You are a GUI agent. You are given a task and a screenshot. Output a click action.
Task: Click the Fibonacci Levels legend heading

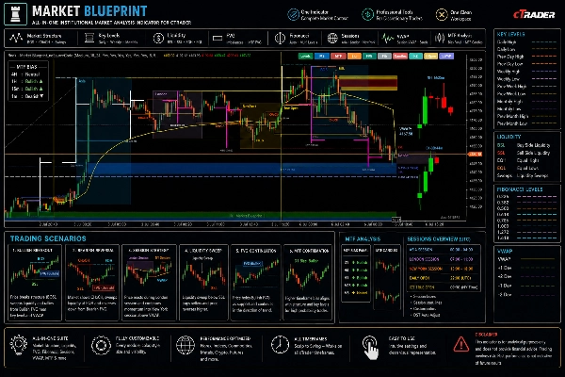pos(520,189)
